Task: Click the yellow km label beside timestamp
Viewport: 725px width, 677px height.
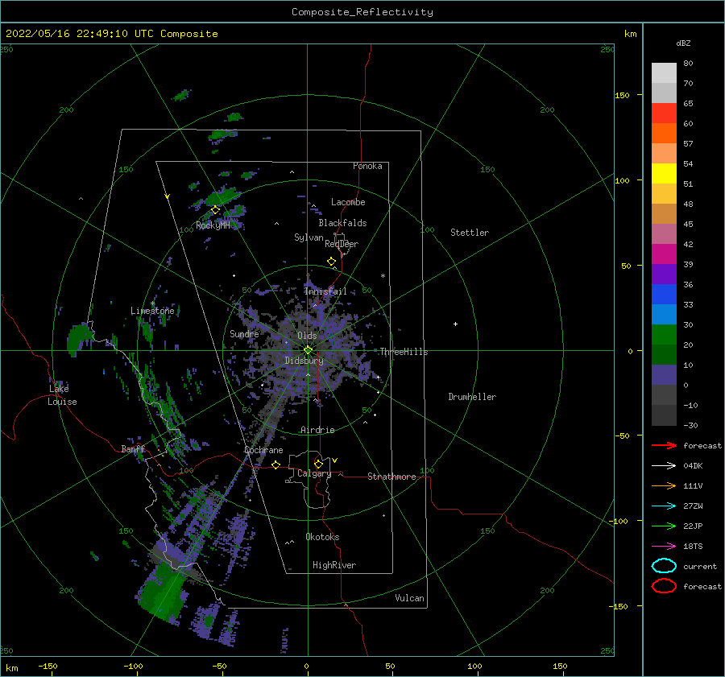Action: [x=630, y=34]
